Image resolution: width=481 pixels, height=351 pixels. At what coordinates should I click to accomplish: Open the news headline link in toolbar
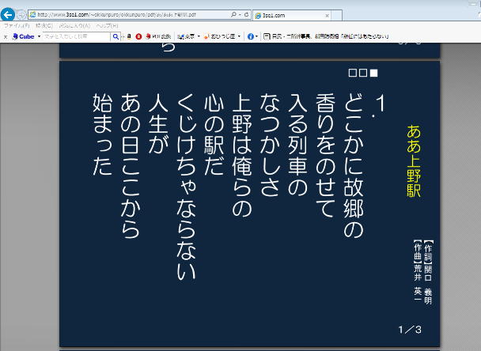coord(331,36)
